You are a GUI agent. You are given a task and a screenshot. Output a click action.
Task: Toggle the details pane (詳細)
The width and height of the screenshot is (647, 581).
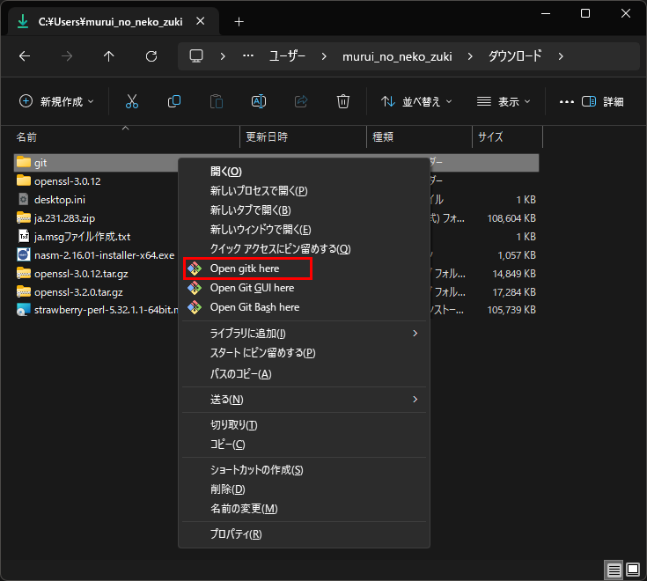pyautogui.click(x=603, y=101)
